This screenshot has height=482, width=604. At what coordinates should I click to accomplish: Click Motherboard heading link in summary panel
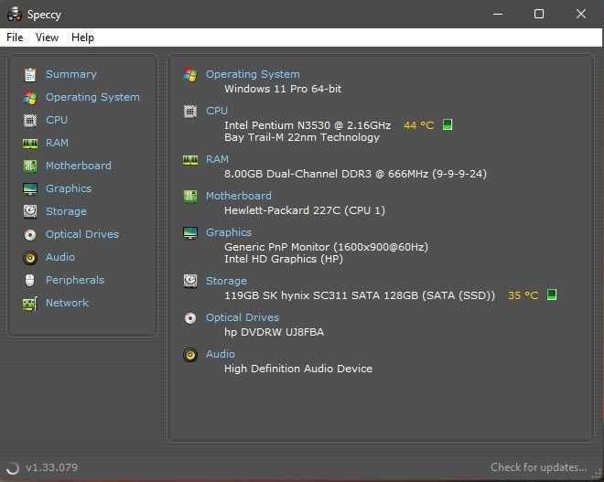pos(239,196)
